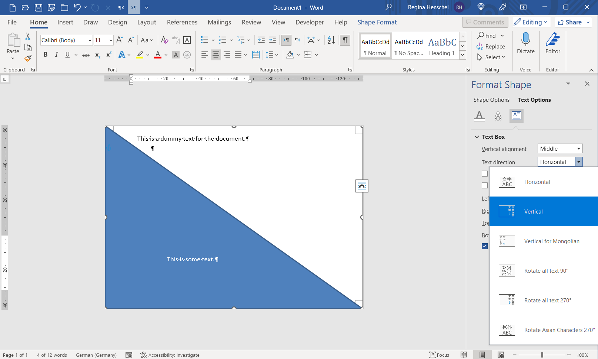Open the font size dropdown
This screenshot has height=359, width=598.
(x=110, y=40)
